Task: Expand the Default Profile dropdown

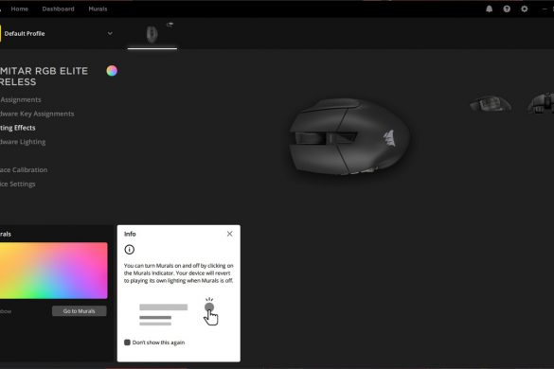Action: [110, 33]
